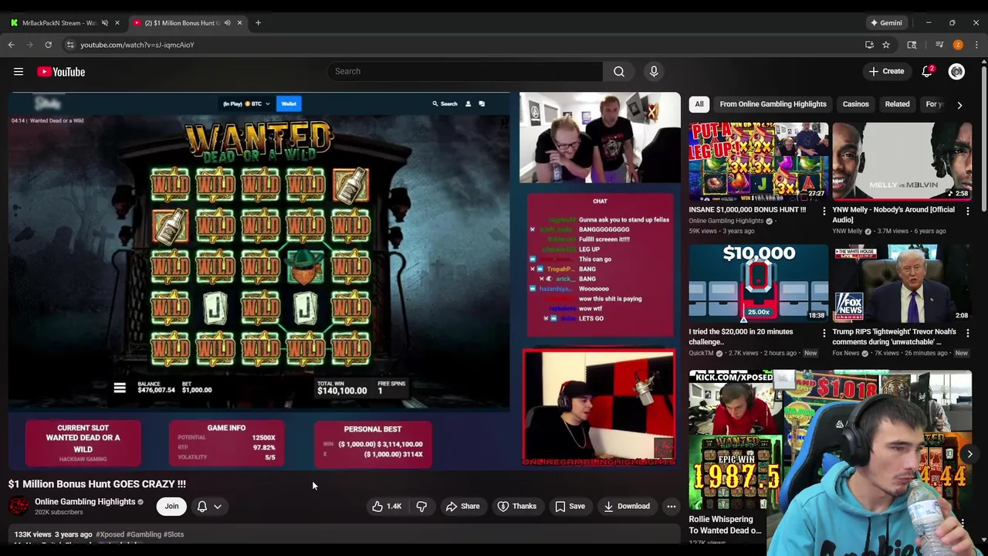Open the Chrome profile icon
The width and height of the screenshot is (988, 556).
(x=958, y=45)
